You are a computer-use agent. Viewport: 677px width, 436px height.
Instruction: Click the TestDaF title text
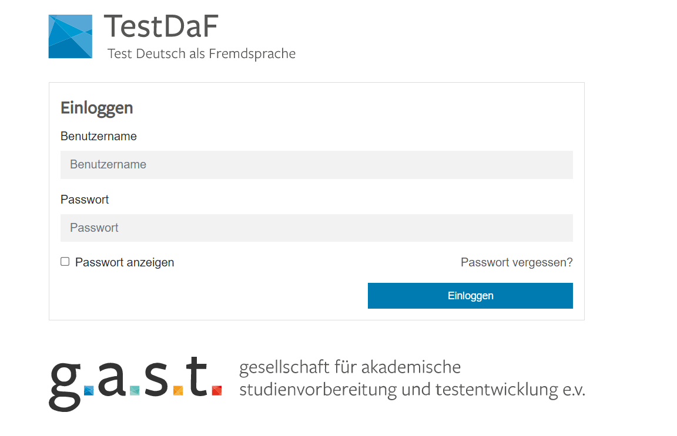pos(161,26)
